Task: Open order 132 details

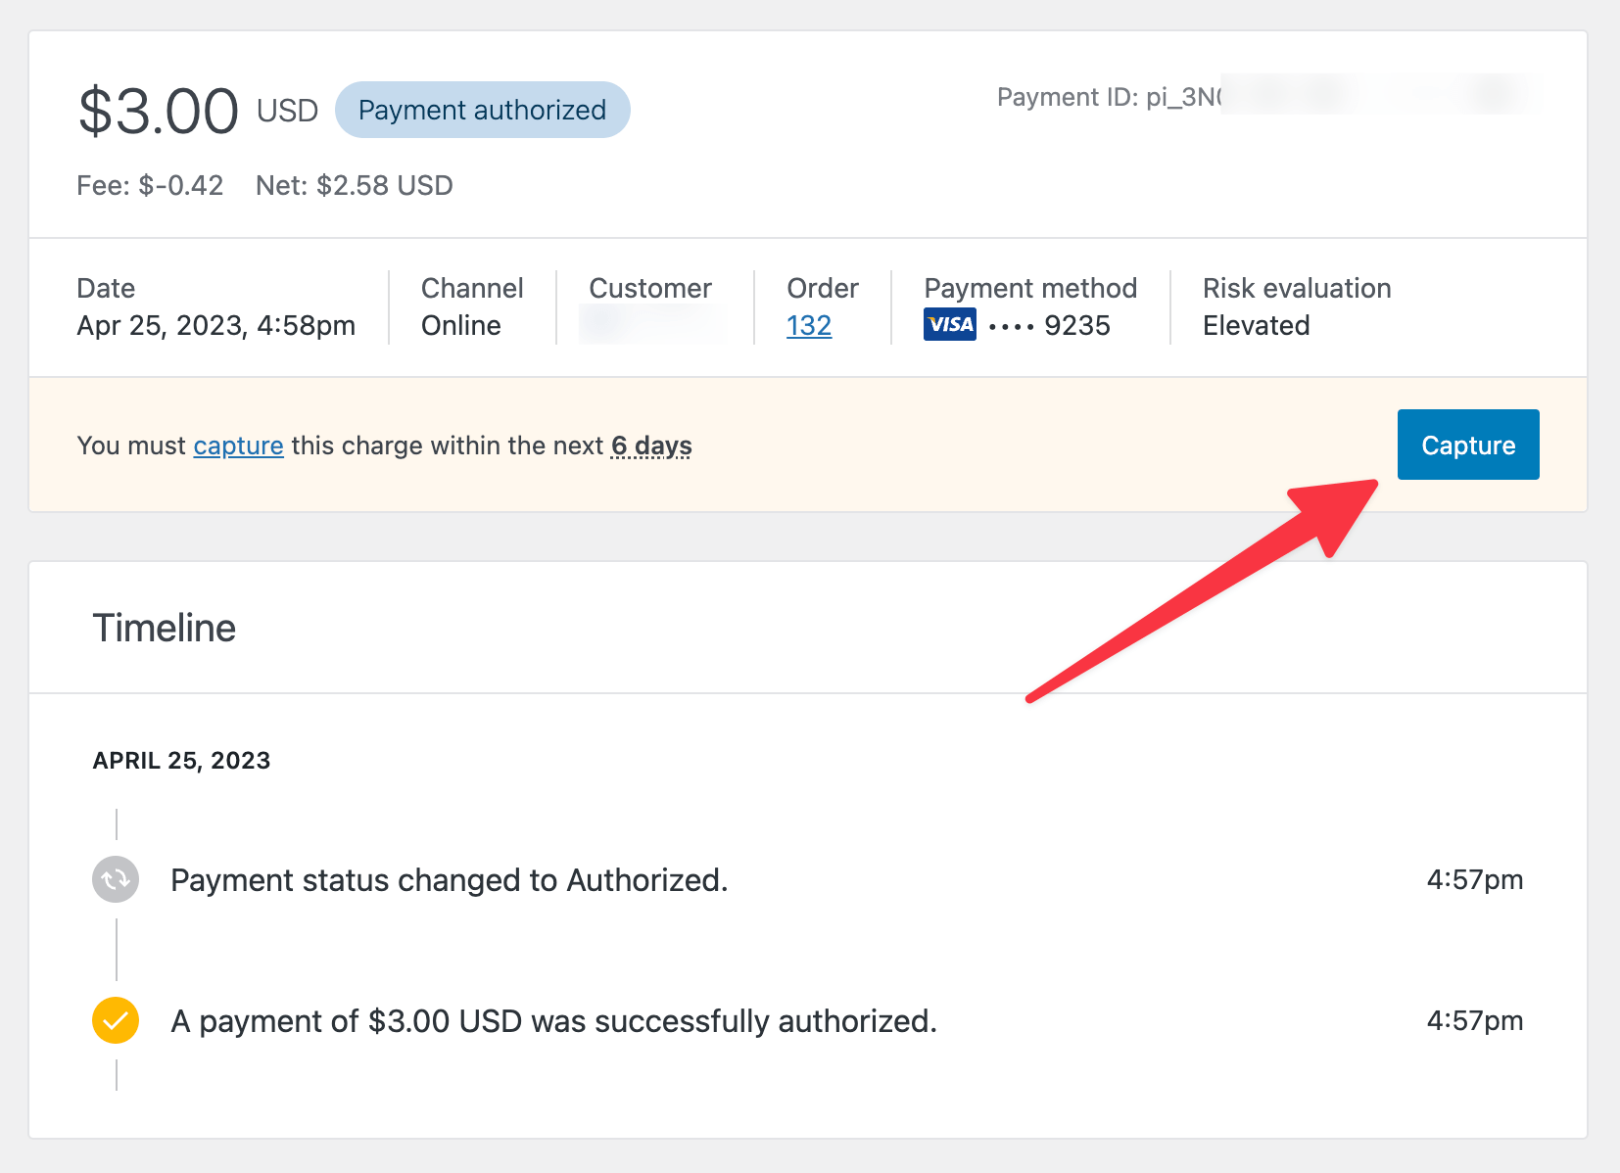Action: [x=808, y=325]
